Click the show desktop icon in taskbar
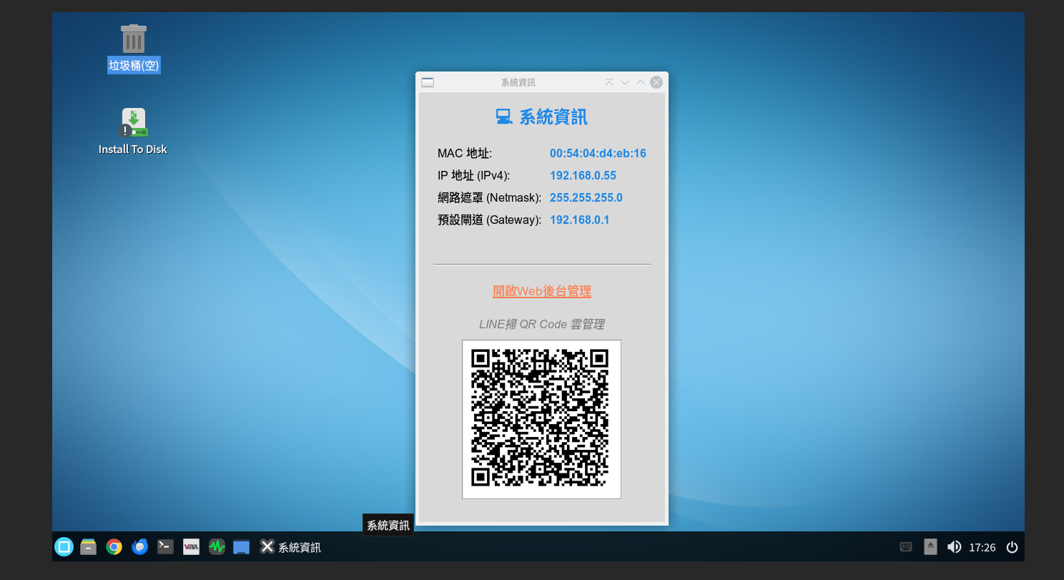The image size is (1064, 580). coord(242,547)
